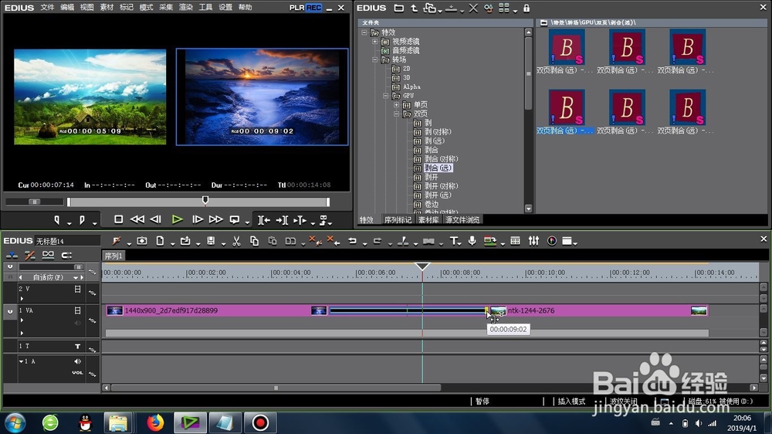Image resolution: width=772 pixels, height=434 pixels.
Task: Click the Undo icon
Action: click(353, 241)
